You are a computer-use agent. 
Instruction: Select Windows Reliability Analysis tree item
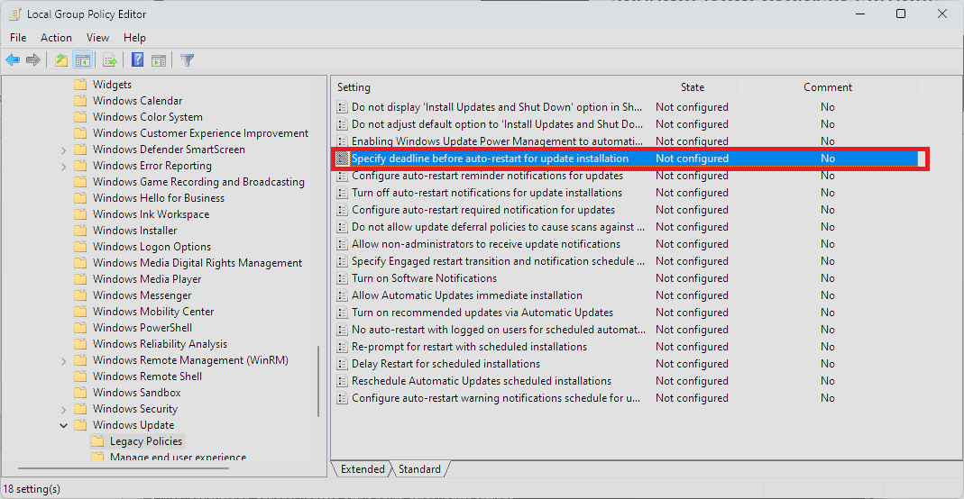pyautogui.click(x=160, y=344)
